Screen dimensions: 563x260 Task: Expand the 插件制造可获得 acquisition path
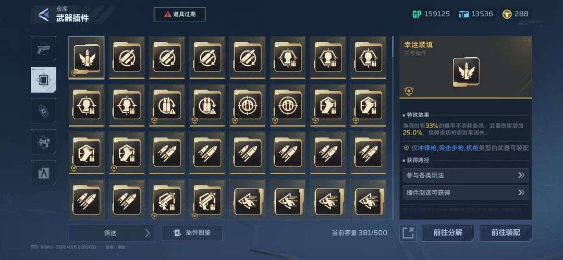click(x=466, y=192)
